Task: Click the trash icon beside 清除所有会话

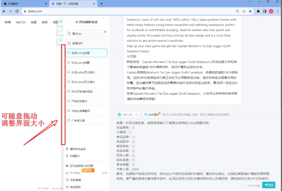Action: (x=67, y=149)
